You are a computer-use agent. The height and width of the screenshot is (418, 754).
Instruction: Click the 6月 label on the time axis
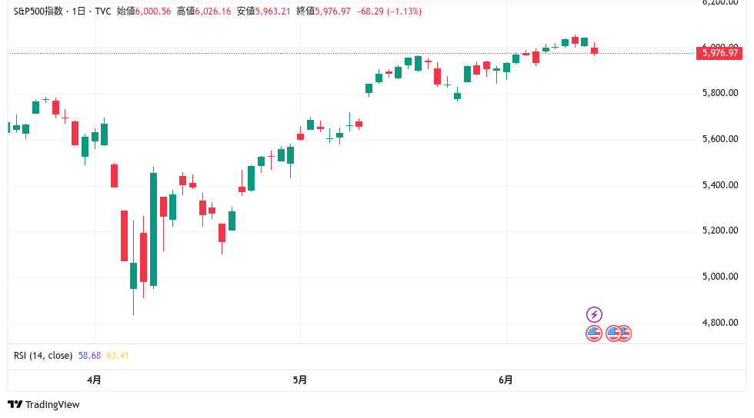(506, 380)
